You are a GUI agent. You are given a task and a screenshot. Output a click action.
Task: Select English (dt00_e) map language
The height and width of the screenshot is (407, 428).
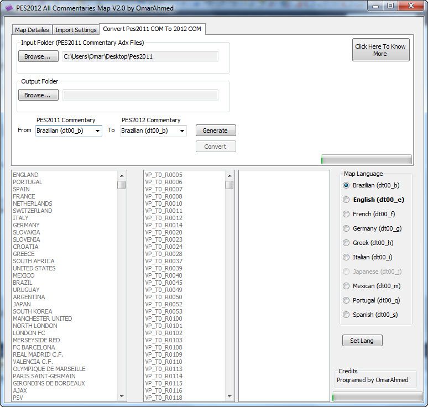tap(347, 200)
